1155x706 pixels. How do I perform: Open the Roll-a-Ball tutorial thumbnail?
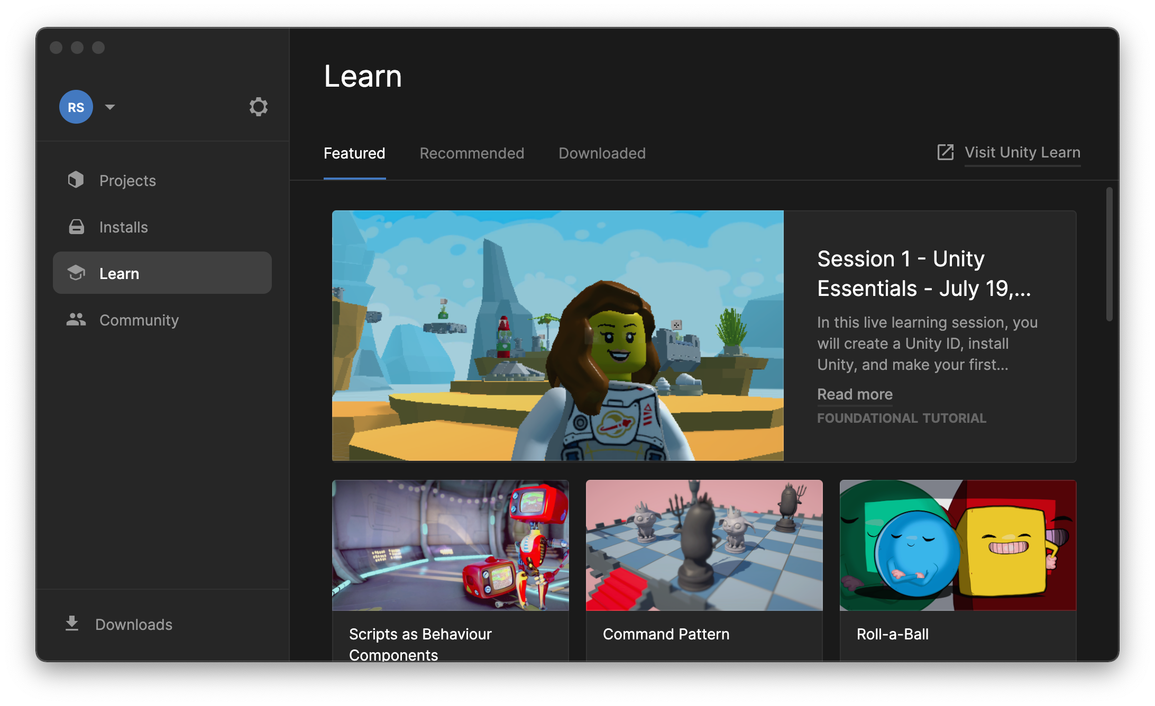click(x=958, y=545)
